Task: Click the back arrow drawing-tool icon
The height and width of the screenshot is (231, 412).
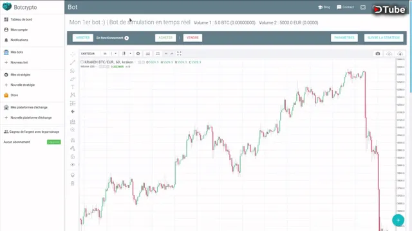Action: click(73, 112)
